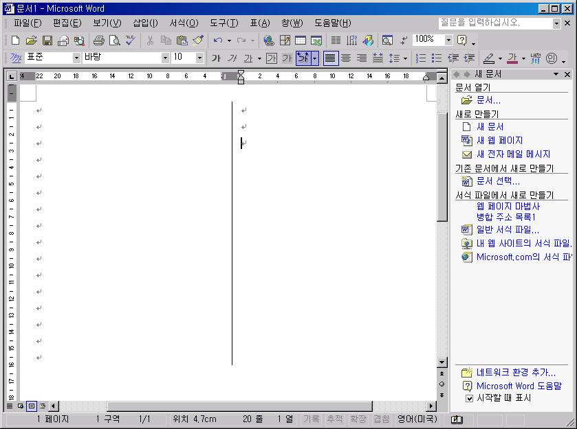
Task: Open the zoom 100% dropdown arrow
Action: click(x=448, y=40)
